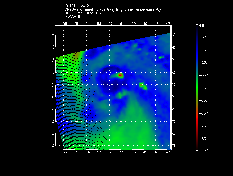This screenshot has width=233, height=176.
Task: Click the red hotspot in the storm center
Action: pyautogui.click(x=121, y=75)
